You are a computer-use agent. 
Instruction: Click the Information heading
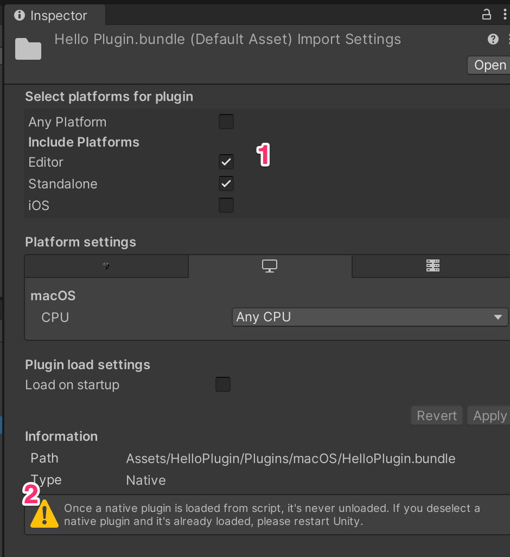pos(61,436)
